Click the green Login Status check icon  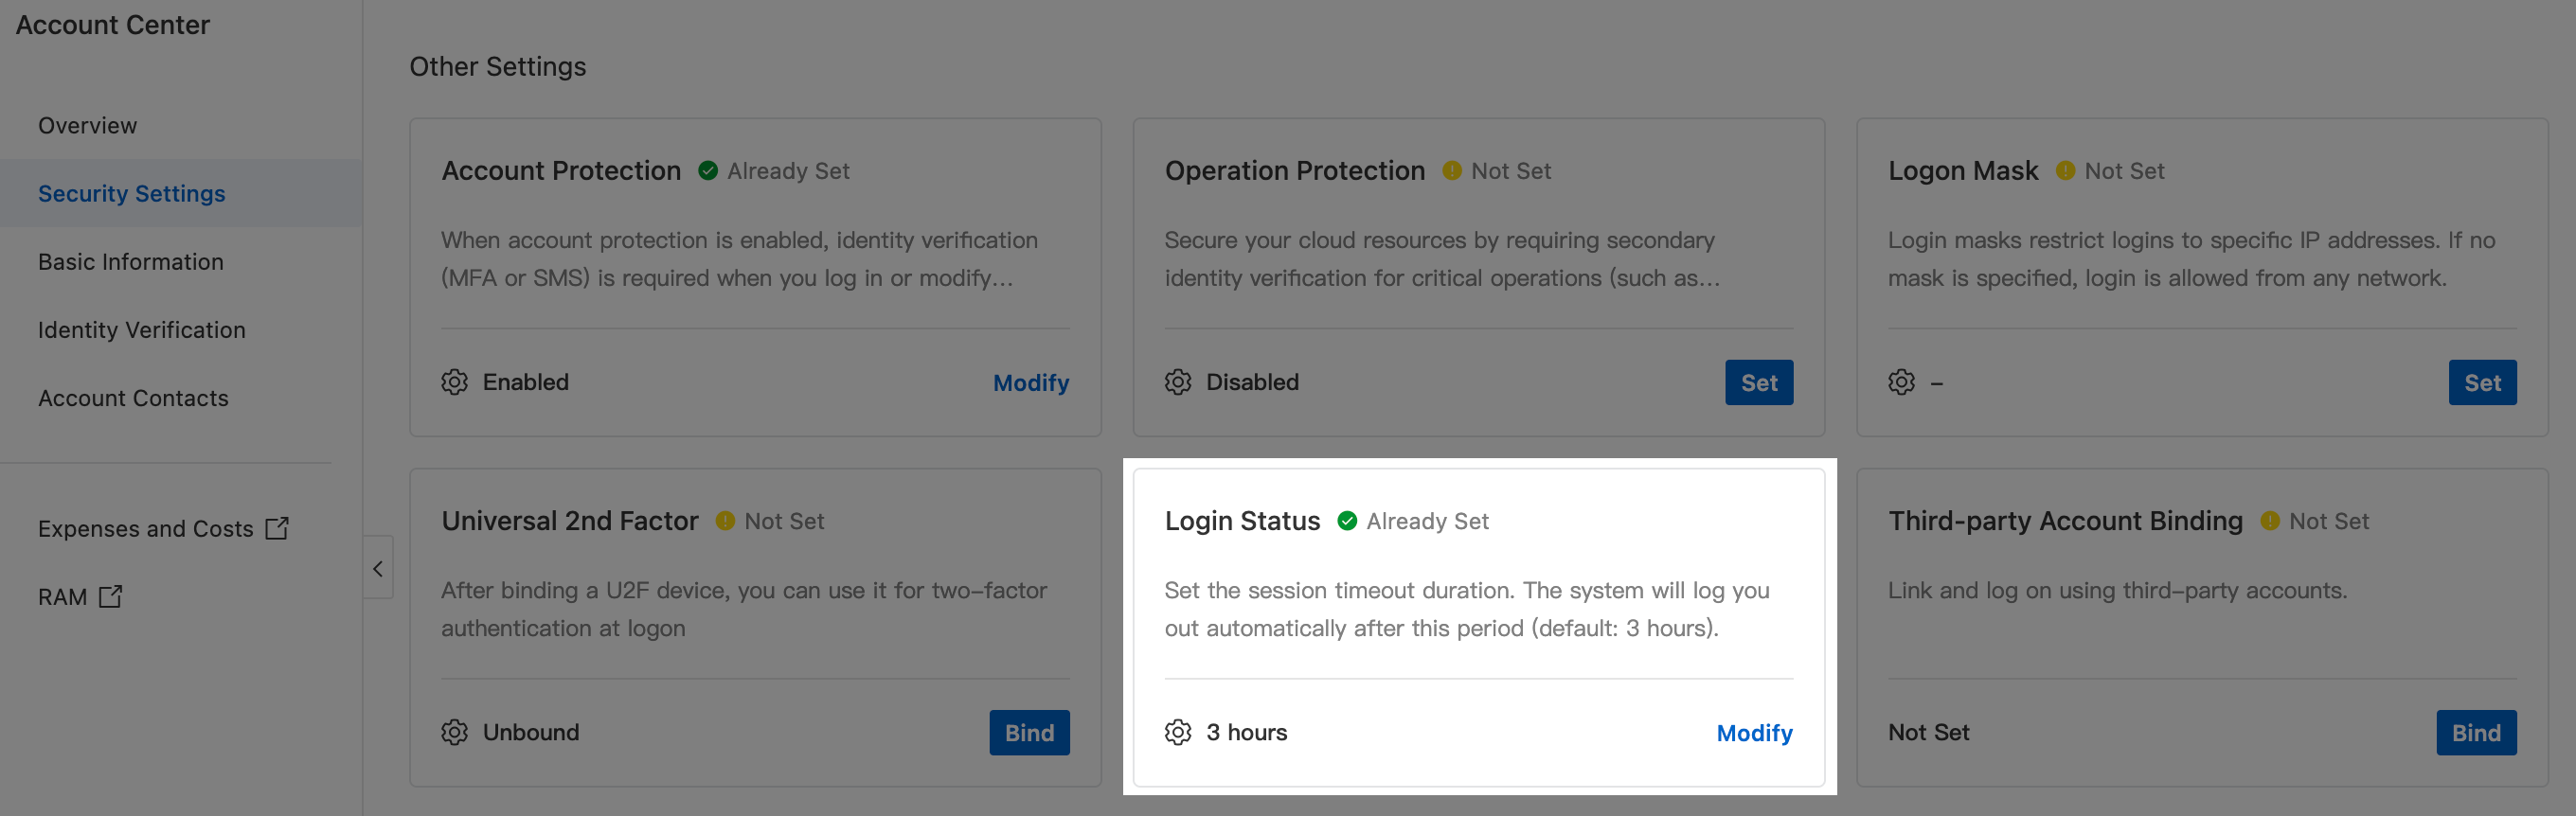coord(1347,521)
